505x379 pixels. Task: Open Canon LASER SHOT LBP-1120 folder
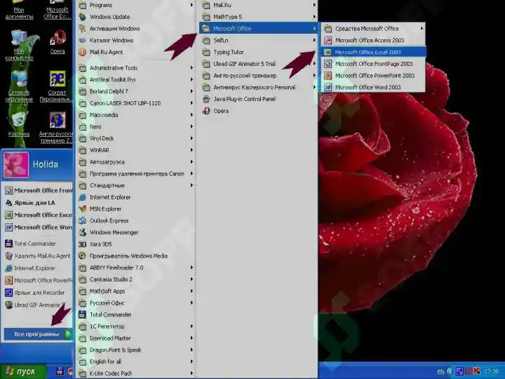click(x=136, y=103)
